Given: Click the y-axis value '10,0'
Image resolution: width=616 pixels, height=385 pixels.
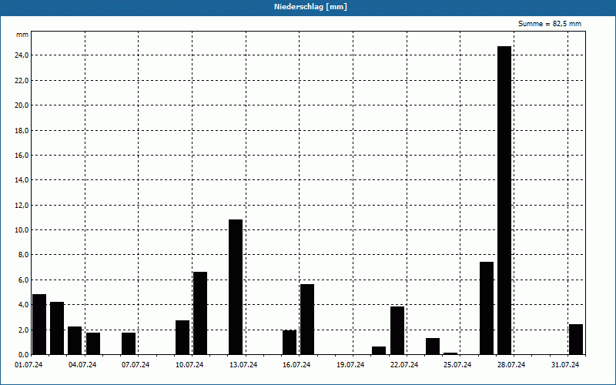Looking at the screenshot, I should [22, 229].
